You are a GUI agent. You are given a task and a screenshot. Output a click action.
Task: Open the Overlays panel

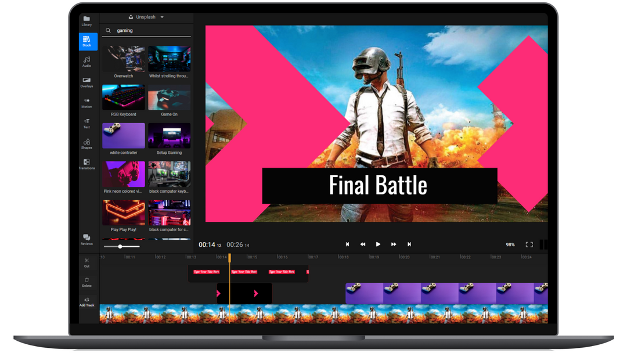(x=87, y=82)
